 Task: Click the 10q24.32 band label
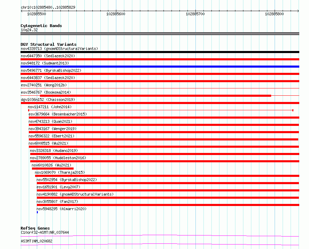click(29, 30)
